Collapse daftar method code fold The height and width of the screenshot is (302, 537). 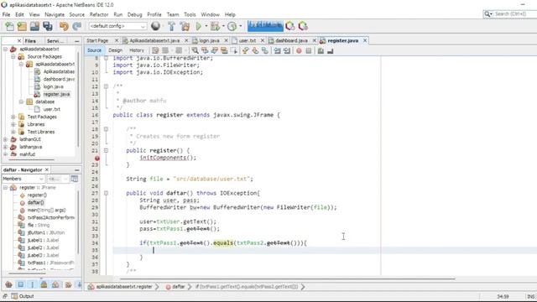(x=107, y=193)
